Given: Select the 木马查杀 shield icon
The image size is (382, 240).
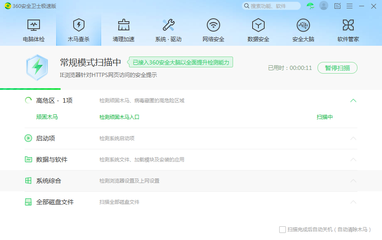Looking at the screenshot, I should (79, 25).
